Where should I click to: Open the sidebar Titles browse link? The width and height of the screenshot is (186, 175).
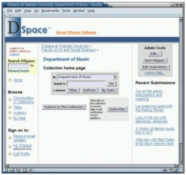click(18, 107)
